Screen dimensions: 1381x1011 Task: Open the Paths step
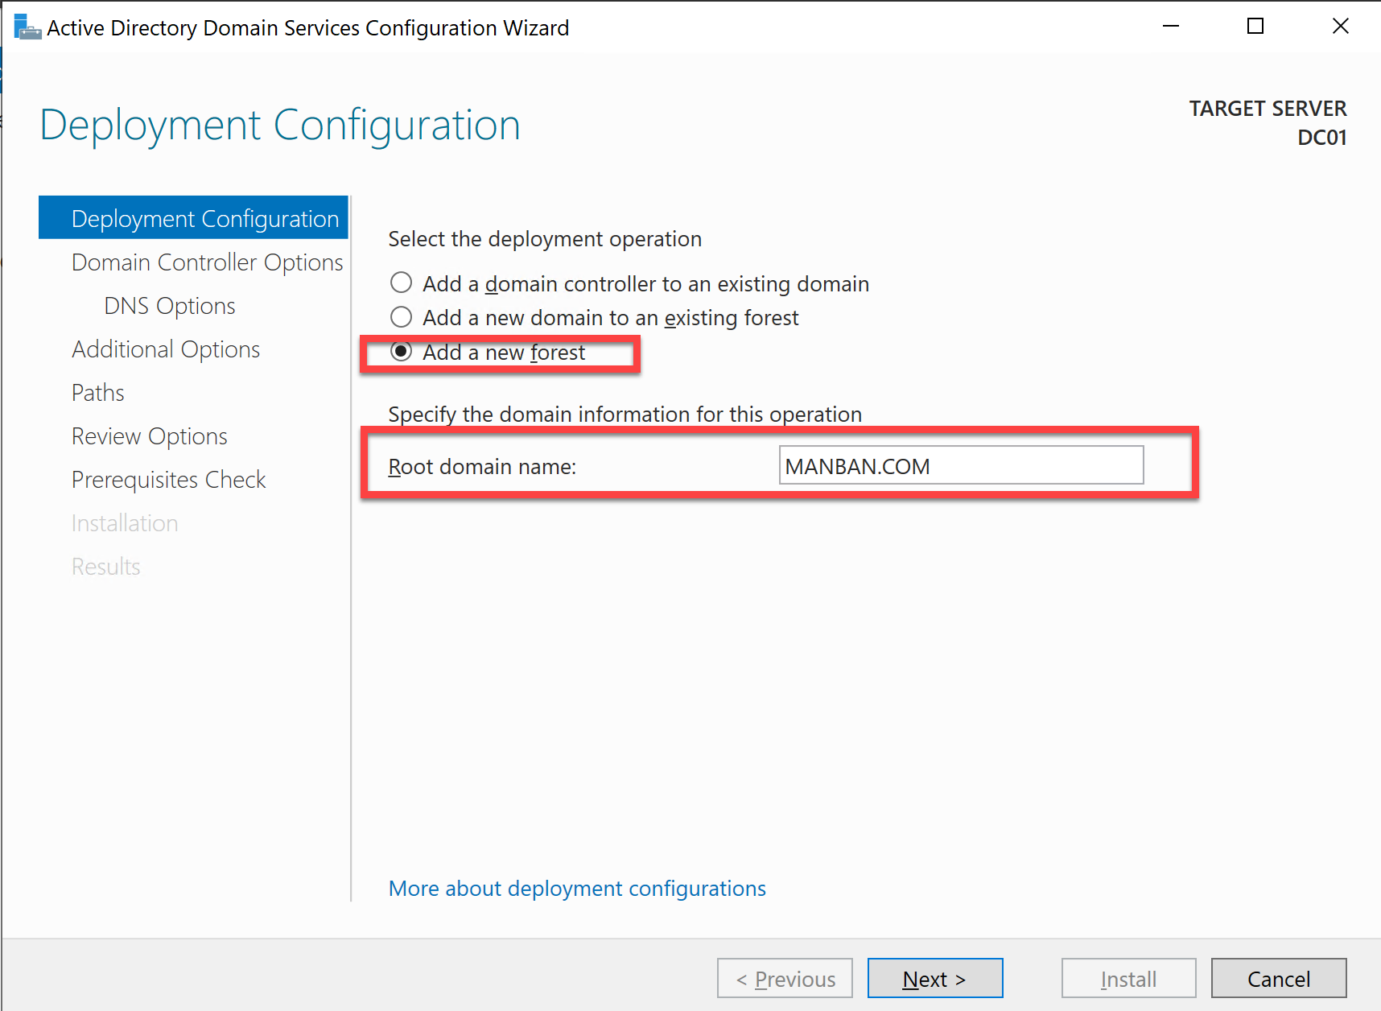(98, 393)
